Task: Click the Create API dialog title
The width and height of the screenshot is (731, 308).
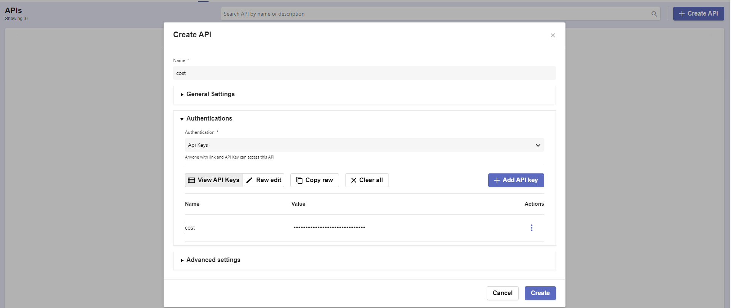Action: (x=192, y=35)
